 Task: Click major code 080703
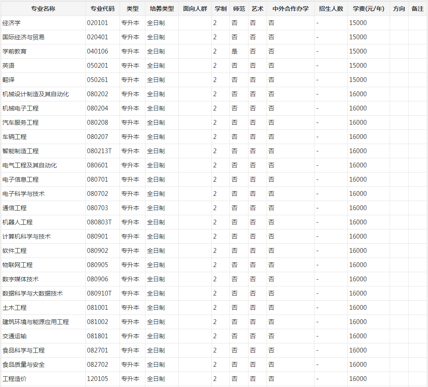click(98, 208)
